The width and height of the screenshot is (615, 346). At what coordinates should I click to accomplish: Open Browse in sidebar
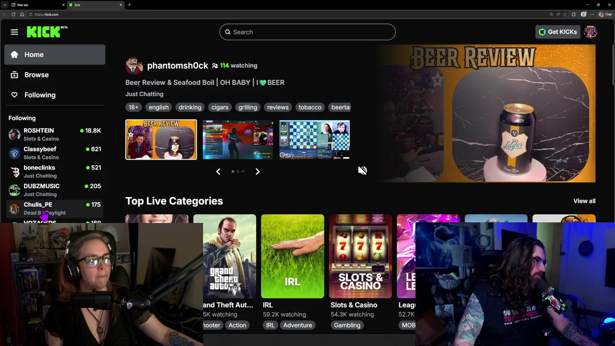[x=55, y=74]
